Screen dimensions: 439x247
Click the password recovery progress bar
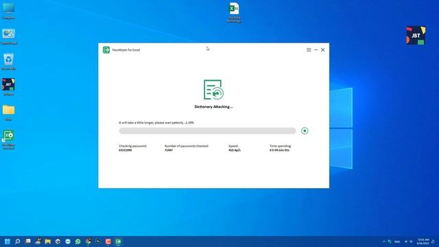tap(207, 131)
